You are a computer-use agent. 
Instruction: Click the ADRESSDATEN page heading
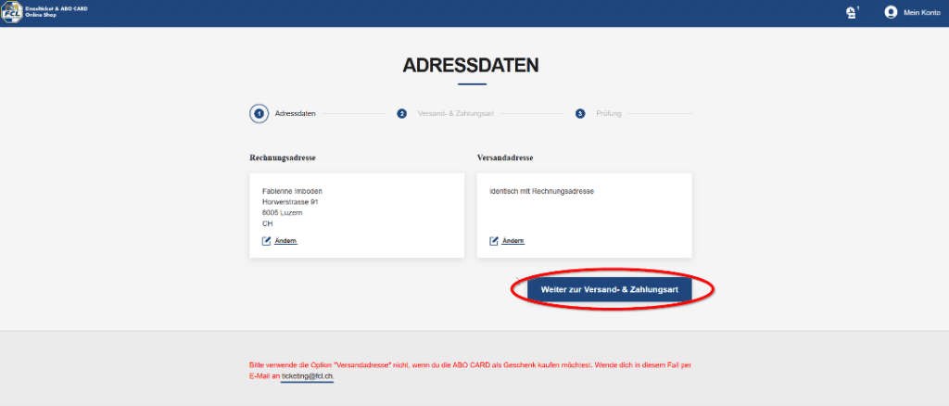[471, 66]
